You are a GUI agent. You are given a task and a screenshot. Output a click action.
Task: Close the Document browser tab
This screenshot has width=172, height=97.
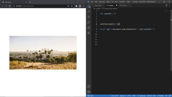tap(26, 2)
